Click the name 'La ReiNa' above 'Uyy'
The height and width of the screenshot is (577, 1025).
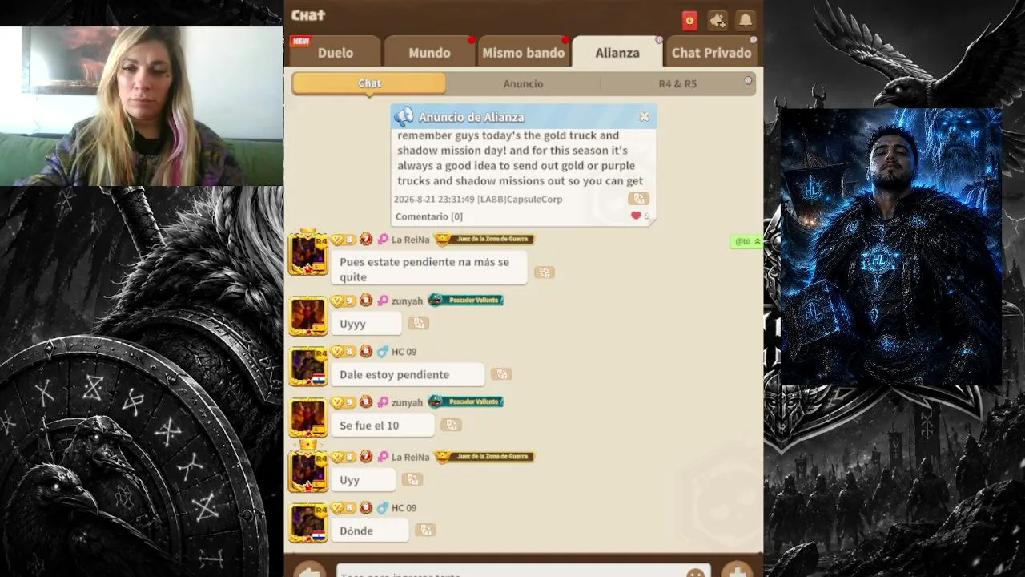pos(411,457)
